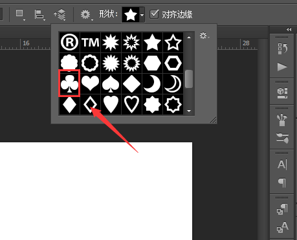
Task: Open the Paragraph panel icon
Action: coord(282,182)
